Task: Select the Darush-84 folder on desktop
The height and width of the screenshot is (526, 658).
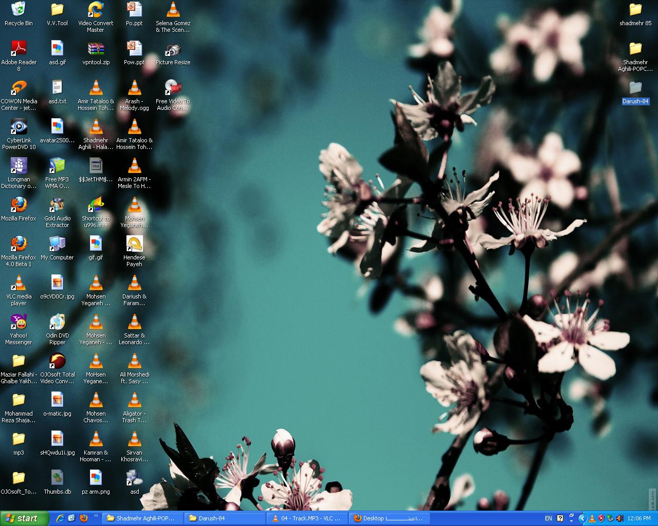Action: pos(635,88)
